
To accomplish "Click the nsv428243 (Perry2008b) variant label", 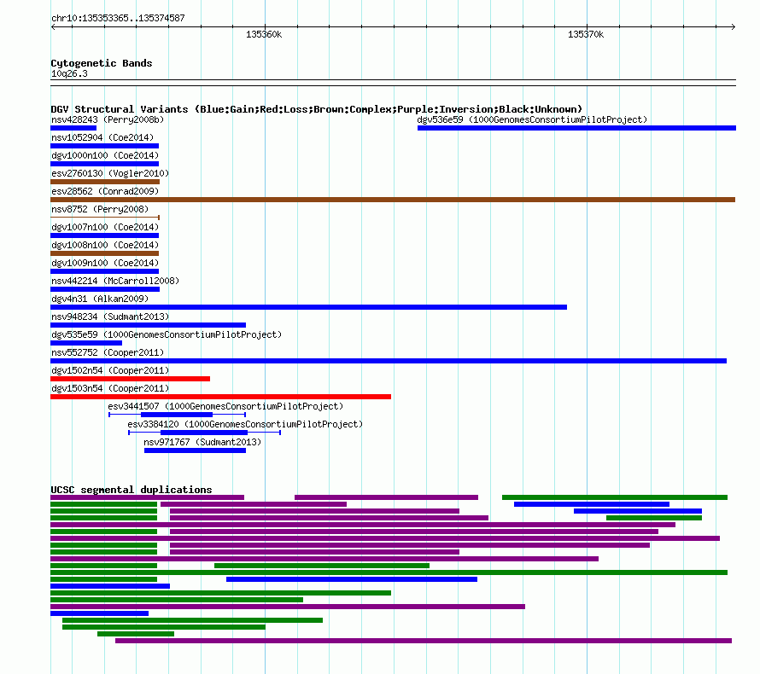I will click(108, 119).
